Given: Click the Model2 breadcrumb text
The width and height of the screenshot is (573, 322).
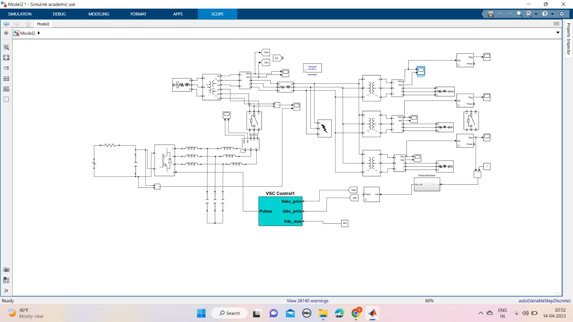Looking at the screenshot, I should tap(28, 33).
